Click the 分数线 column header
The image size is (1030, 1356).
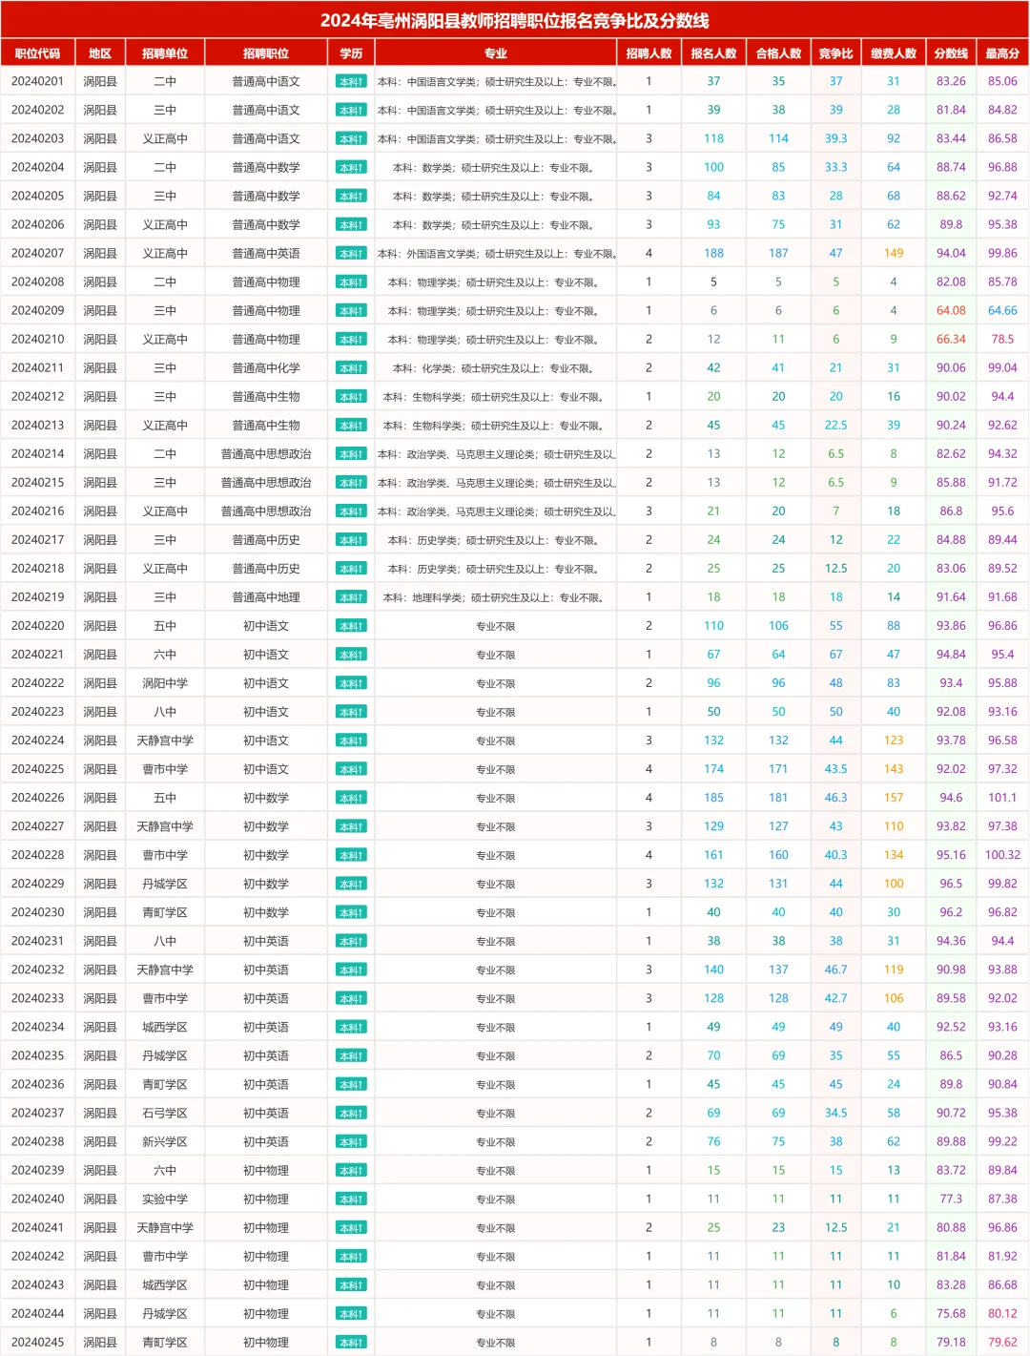pyautogui.click(x=951, y=53)
